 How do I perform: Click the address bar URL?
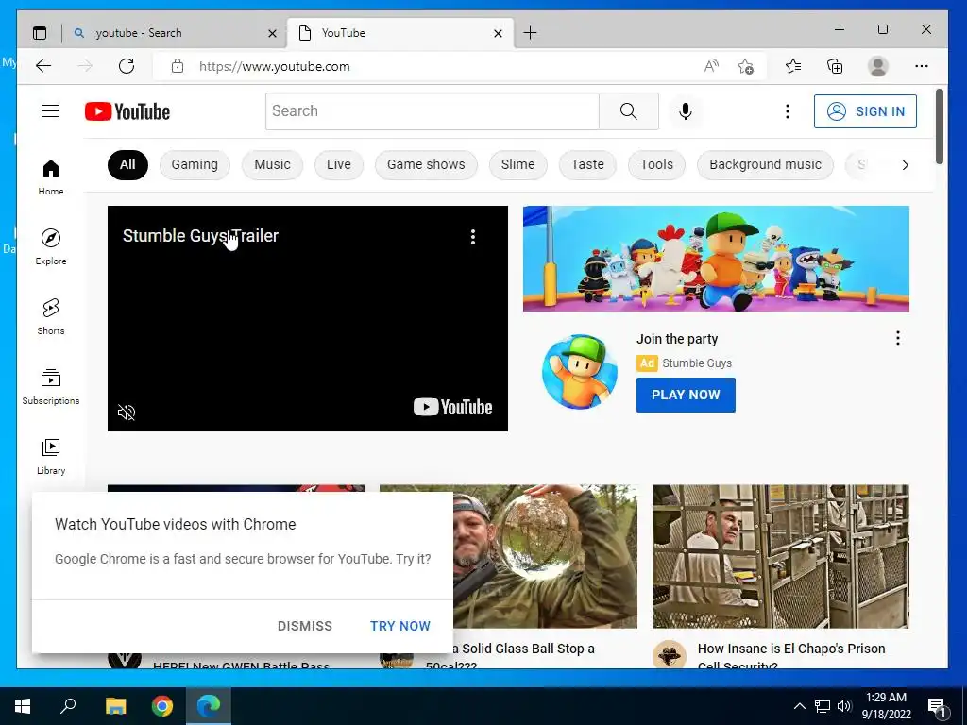[x=275, y=66]
